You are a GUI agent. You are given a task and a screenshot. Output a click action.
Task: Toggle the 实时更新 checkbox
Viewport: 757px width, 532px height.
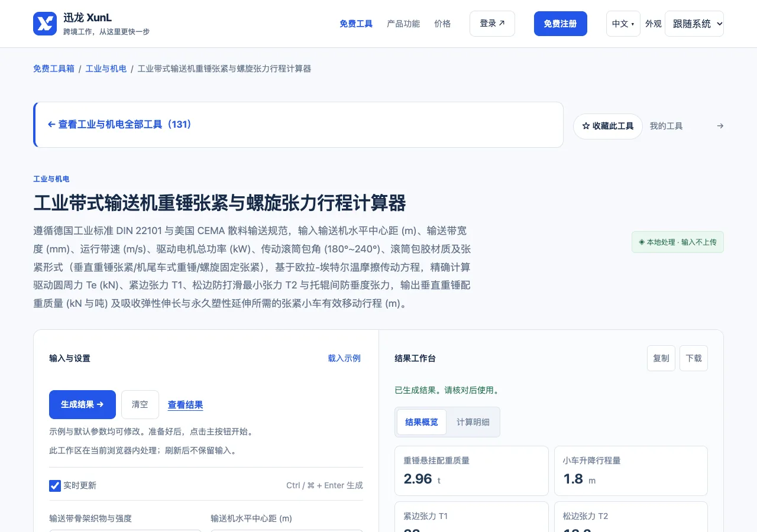click(x=55, y=486)
